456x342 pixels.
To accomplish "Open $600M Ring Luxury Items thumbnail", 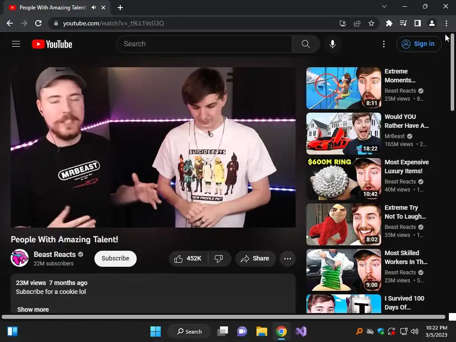I will 343,179.
